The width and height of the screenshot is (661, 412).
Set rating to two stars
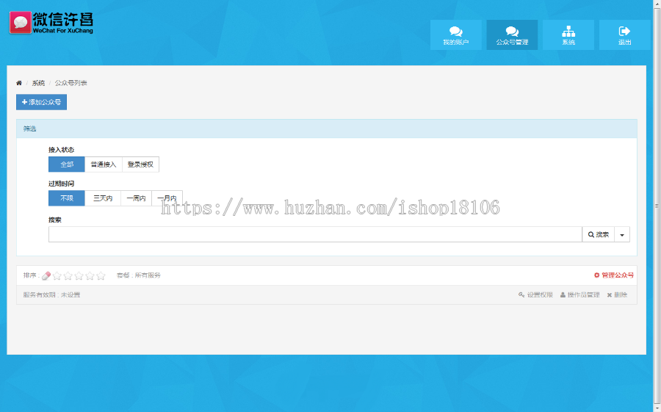pyautogui.click(x=68, y=276)
